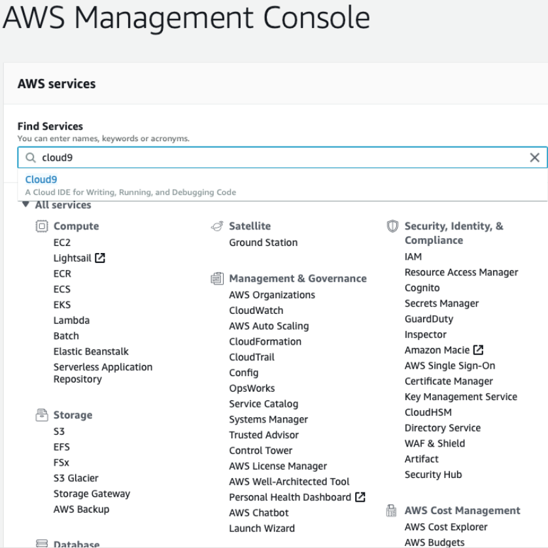Click the external link icon beside Amazon Macie

(479, 351)
